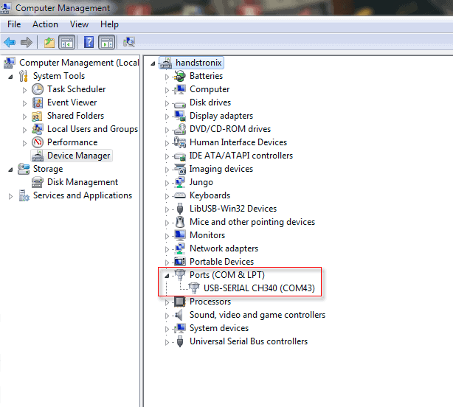Toggle the Show/Hide Action Pane toolbar icon
The height and width of the screenshot is (407, 453).
[107, 43]
